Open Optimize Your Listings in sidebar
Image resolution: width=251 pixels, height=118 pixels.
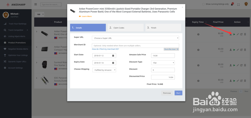click(16, 55)
